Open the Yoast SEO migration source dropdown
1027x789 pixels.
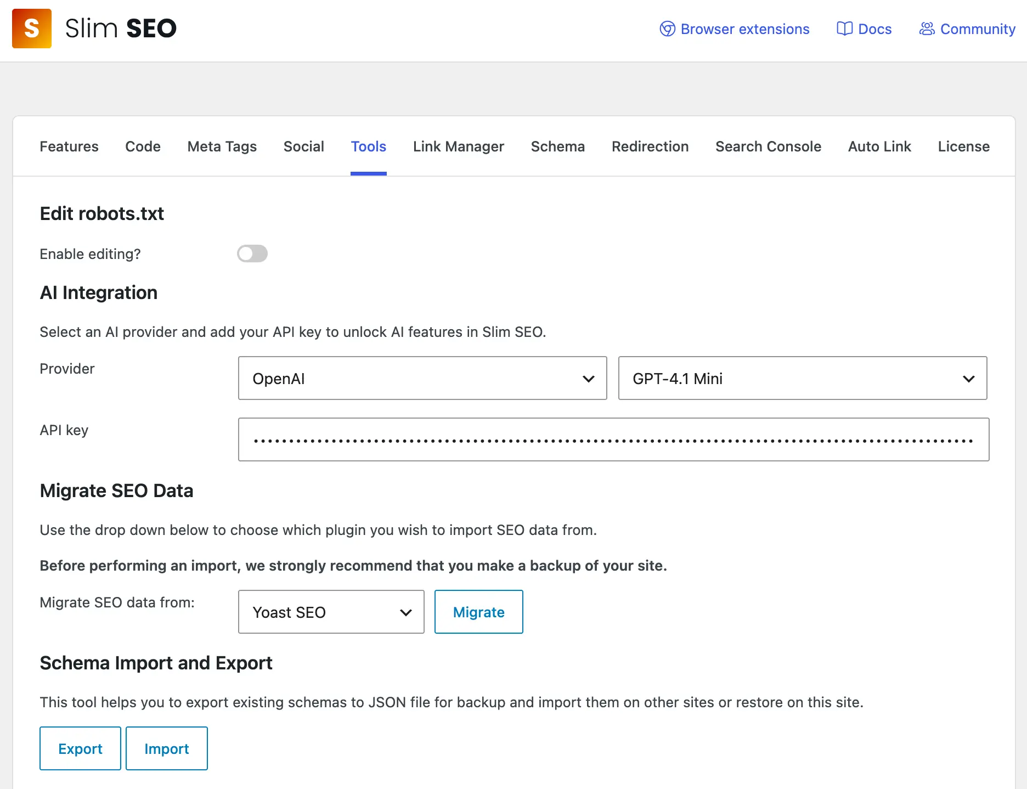click(x=331, y=612)
